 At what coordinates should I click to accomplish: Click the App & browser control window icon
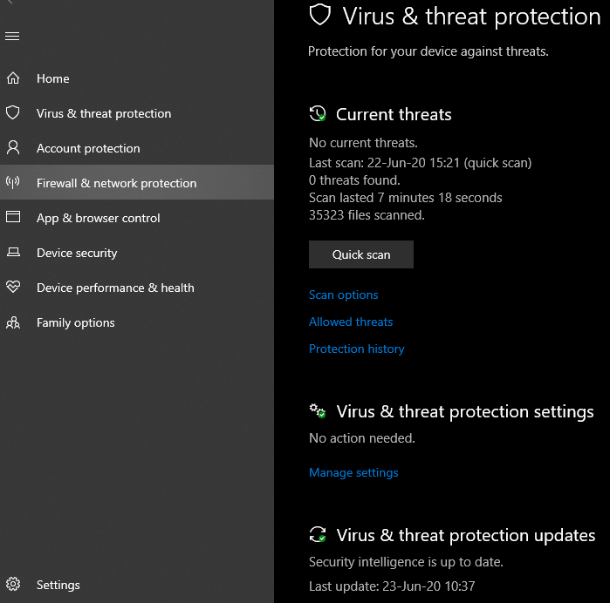(x=13, y=218)
